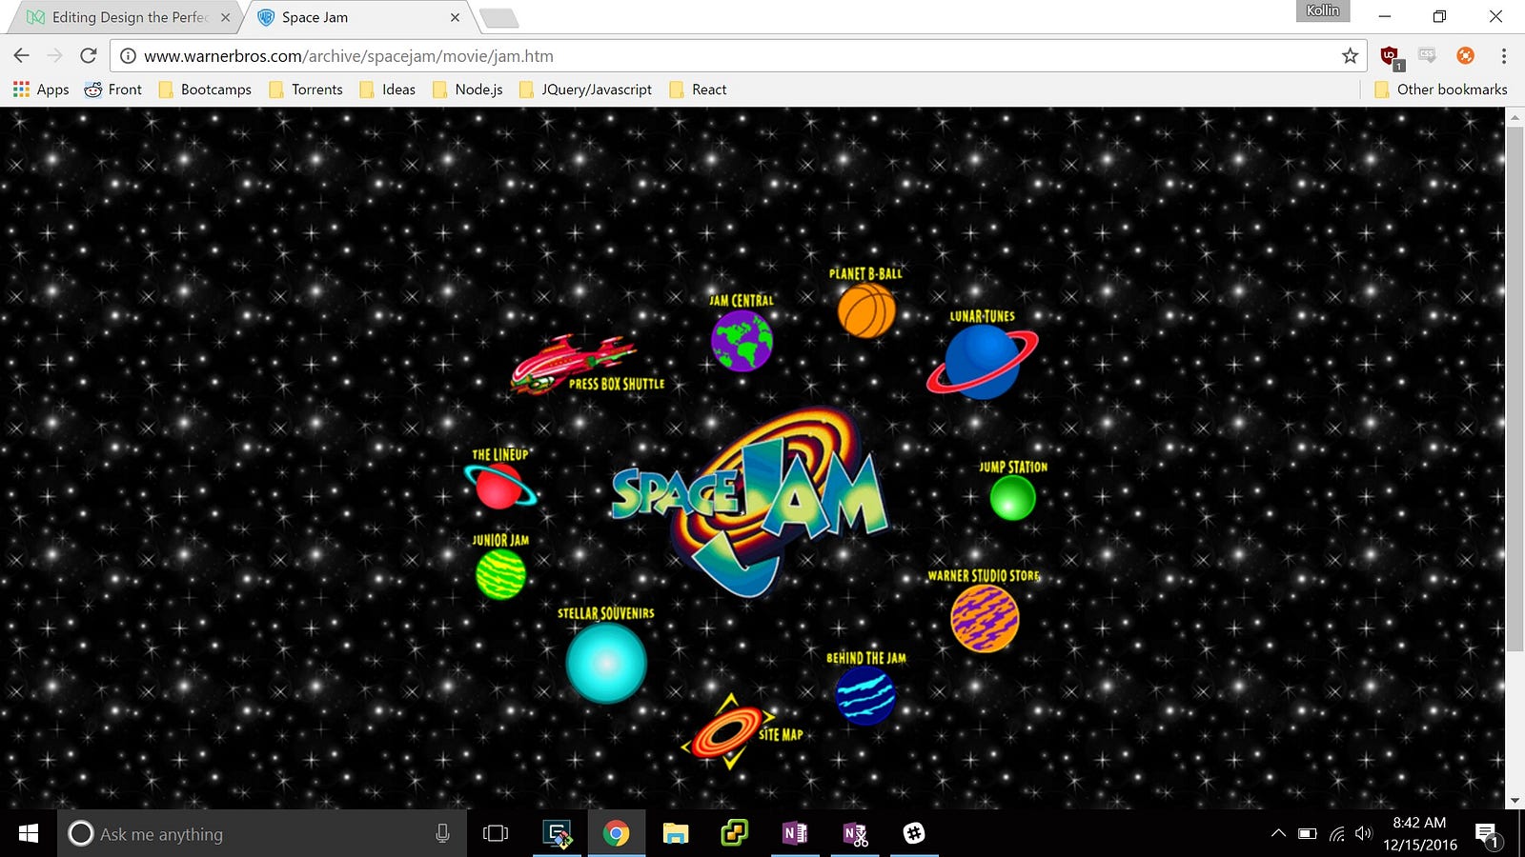Check battery status in system tray
1525x857 pixels.
pos(1308,833)
